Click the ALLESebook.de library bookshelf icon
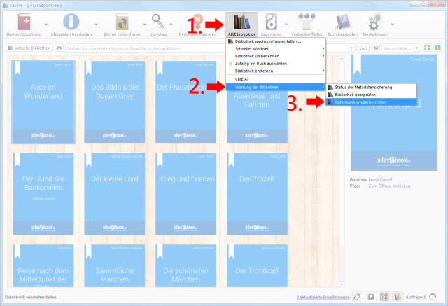448x306 pixels. [241, 22]
